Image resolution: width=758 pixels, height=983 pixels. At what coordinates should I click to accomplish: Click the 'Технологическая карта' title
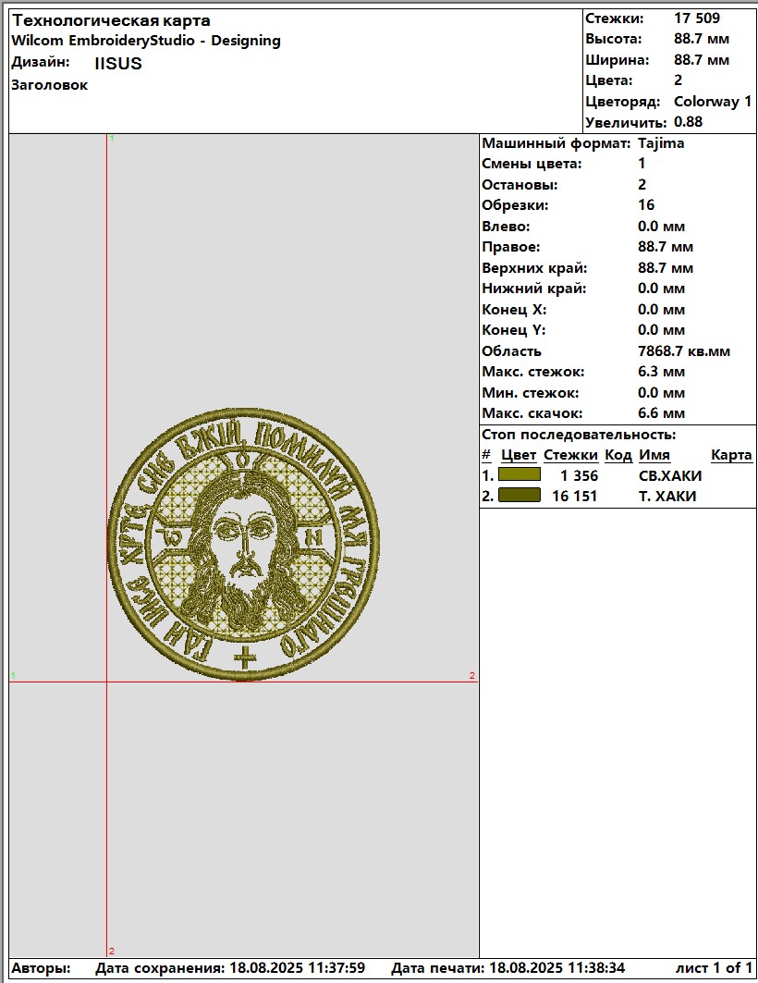click(x=111, y=20)
